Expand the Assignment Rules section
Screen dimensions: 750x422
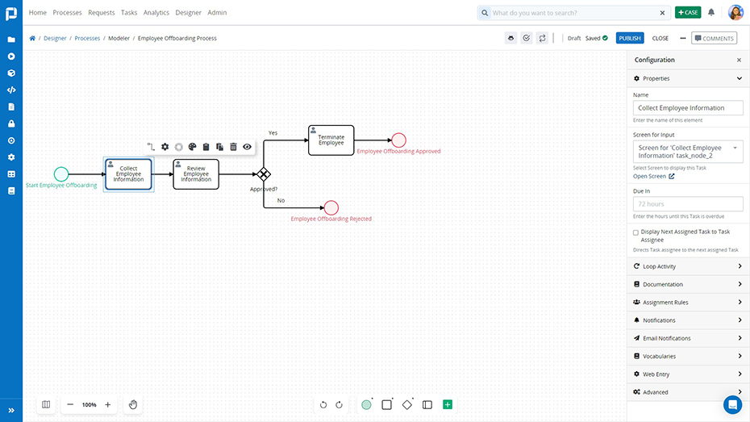(688, 303)
